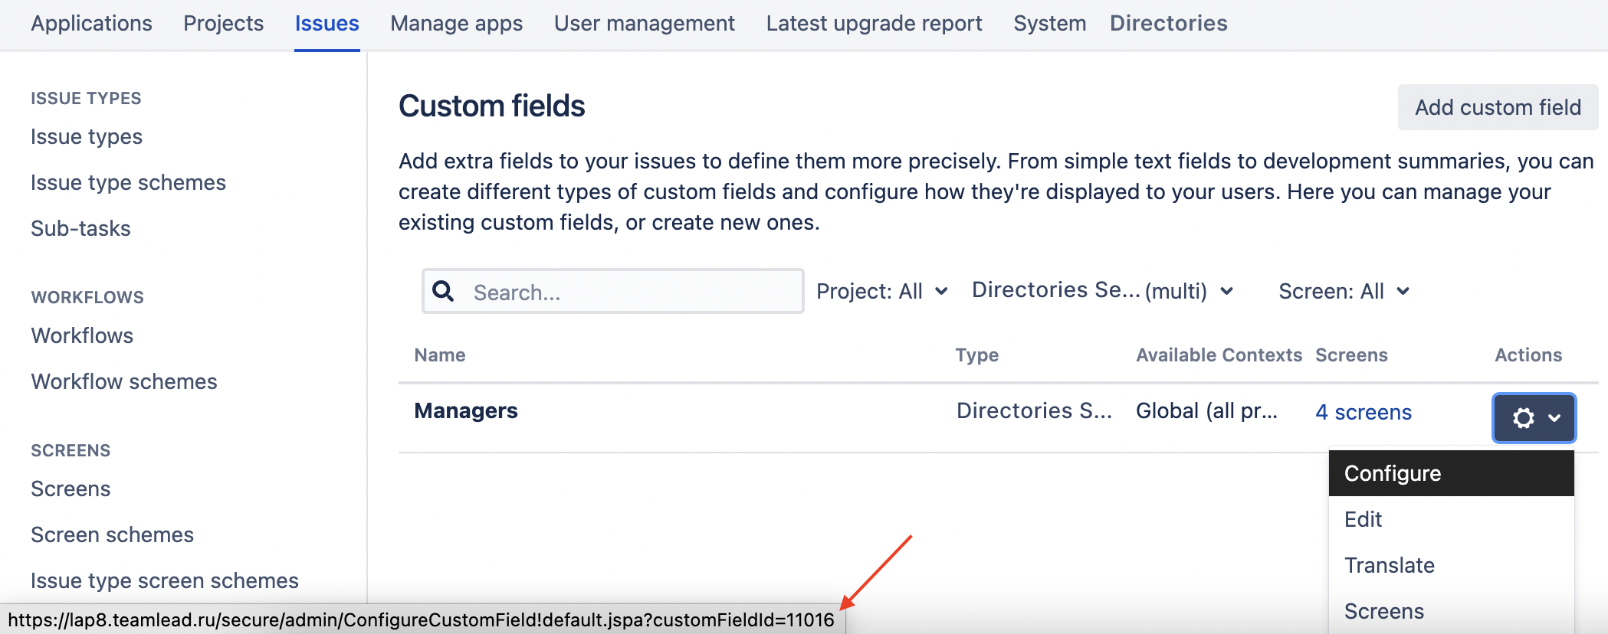Expand the Project: All filter dropdown
1608x634 pixels.
tap(881, 291)
